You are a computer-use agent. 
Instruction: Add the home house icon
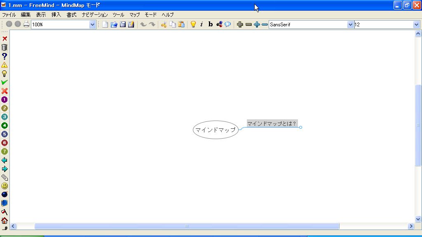(4, 221)
